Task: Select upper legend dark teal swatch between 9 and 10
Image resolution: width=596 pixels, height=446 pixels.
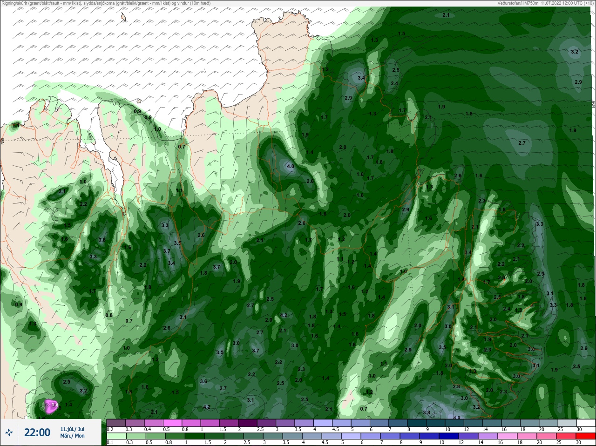Action: (435, 423)
